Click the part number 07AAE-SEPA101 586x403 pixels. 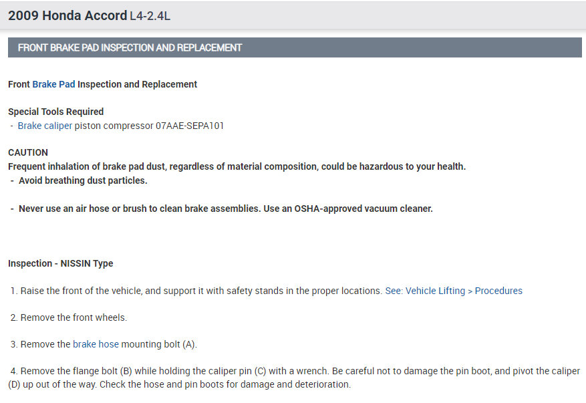190,125
